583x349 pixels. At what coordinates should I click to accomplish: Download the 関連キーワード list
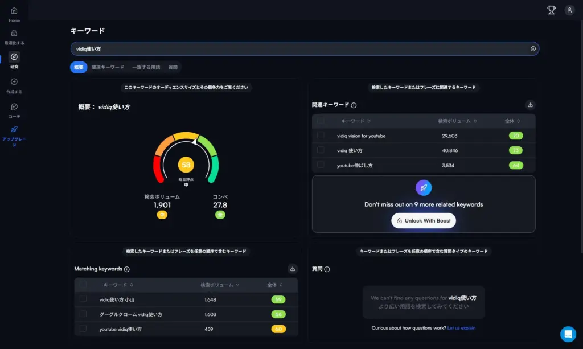pos(530,105)
